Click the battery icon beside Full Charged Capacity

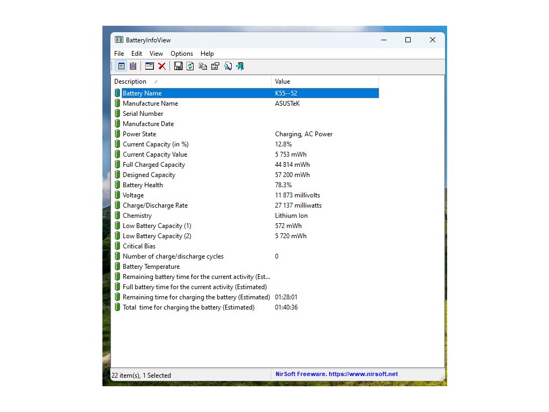(117, 165)
